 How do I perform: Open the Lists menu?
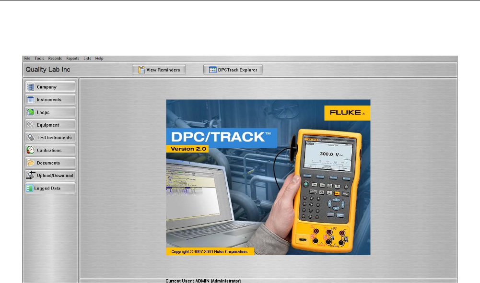[87, 58]
